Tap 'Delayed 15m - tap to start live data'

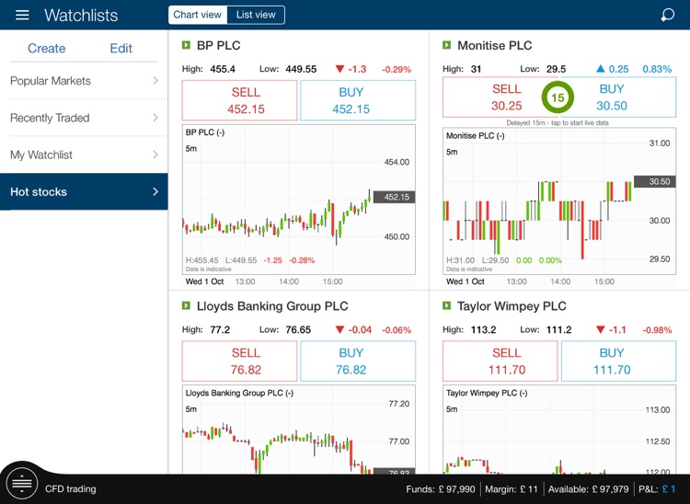558,122
